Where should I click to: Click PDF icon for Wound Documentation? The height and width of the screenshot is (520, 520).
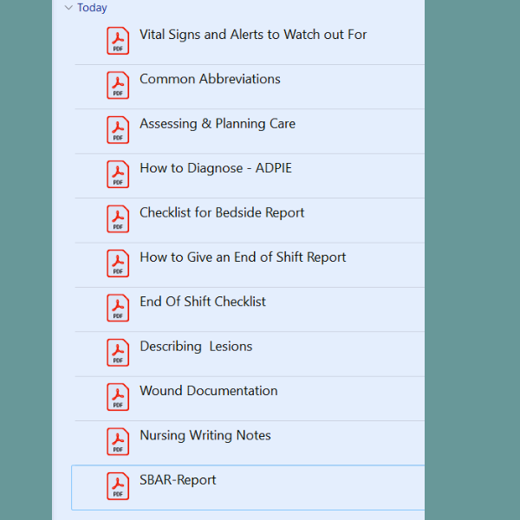118,397
